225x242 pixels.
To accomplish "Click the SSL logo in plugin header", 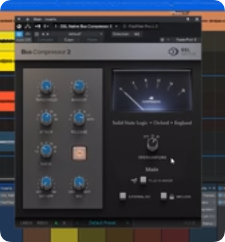I will coord(182,52).
